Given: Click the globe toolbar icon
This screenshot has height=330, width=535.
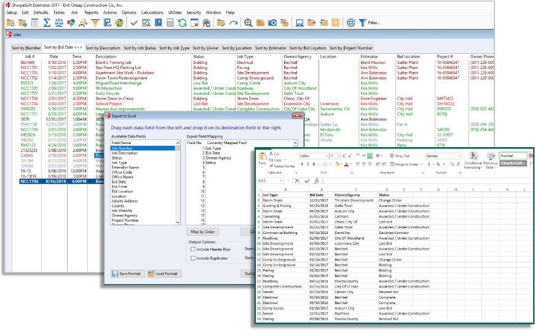Looking at the screenshot, I should point(351,23).
